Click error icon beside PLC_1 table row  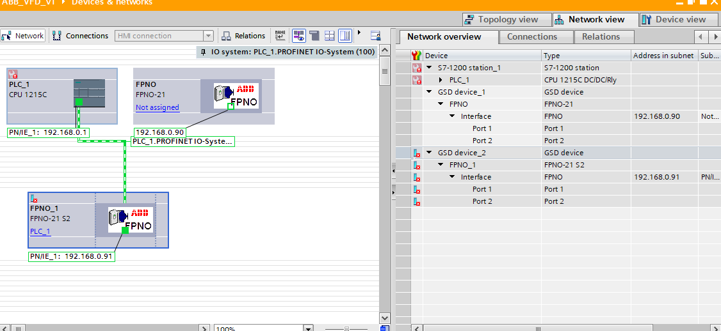pos(417,80)
